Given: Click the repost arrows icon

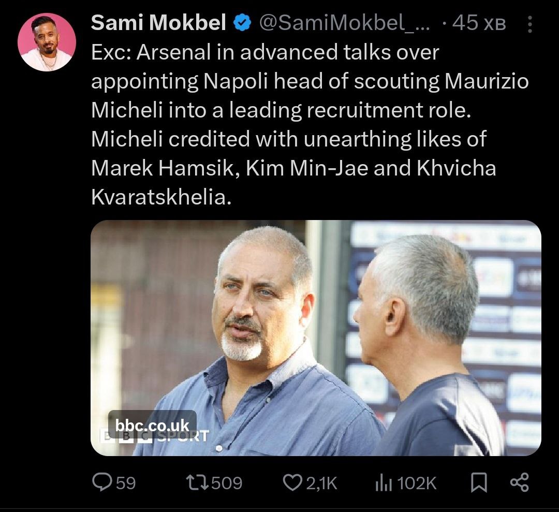Looking at the screenshot, I should coord(197,482).
